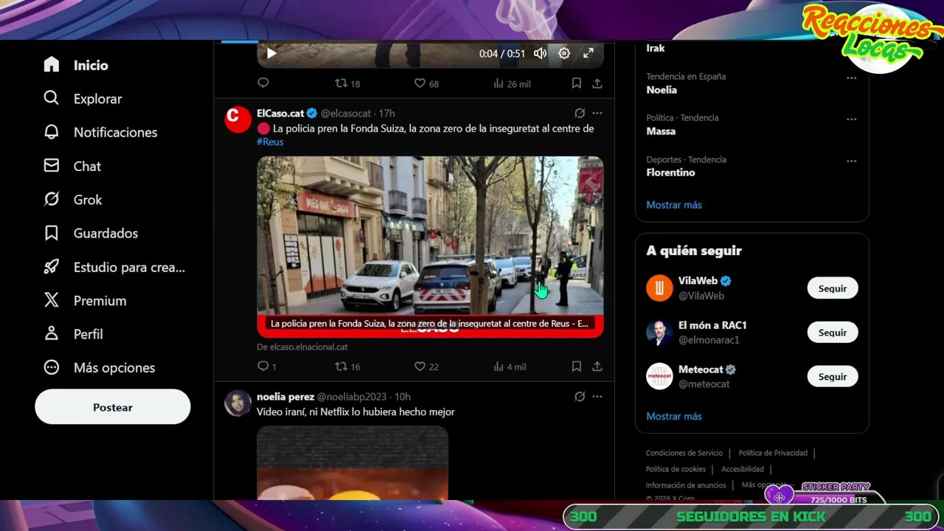Show more trends via Mostrar más
Screen dimensions: 944x531
[x=674, y=204]
